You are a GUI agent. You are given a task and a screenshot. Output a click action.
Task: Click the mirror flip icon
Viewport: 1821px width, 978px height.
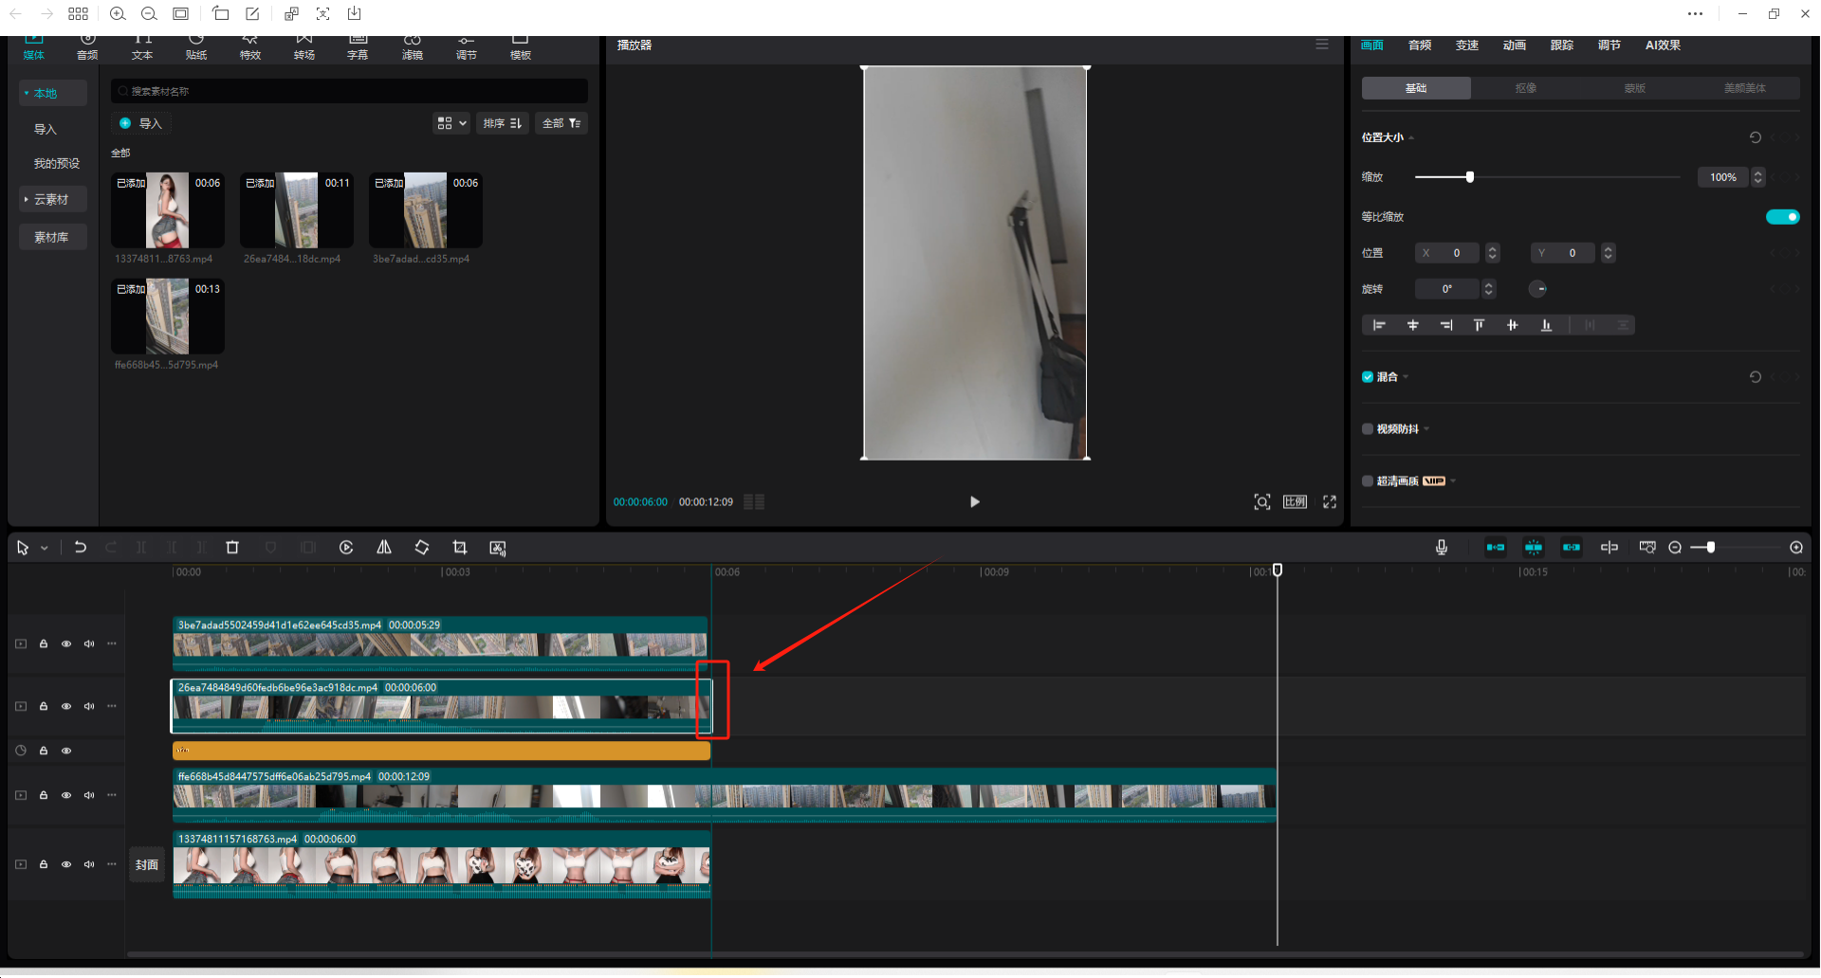(384, 548)
